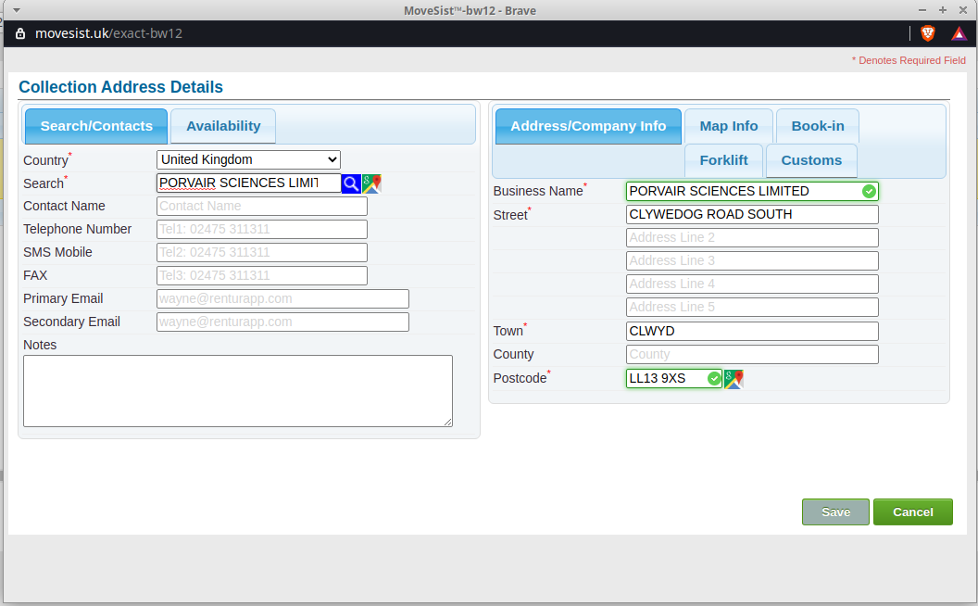Viewport: 978px width, 606px height.
Task: Click inside the Notes text area
Action: point(238,391)
